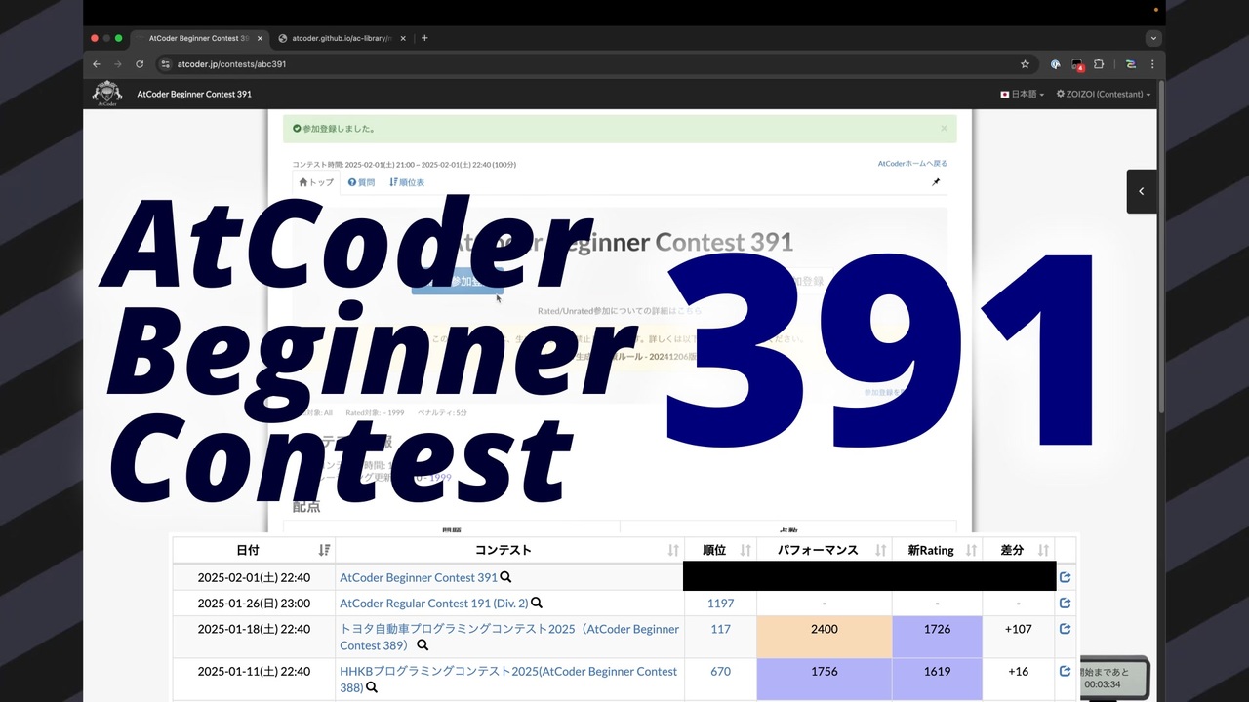
Task: Open rank 1197 results link
Action: point(720,603)
